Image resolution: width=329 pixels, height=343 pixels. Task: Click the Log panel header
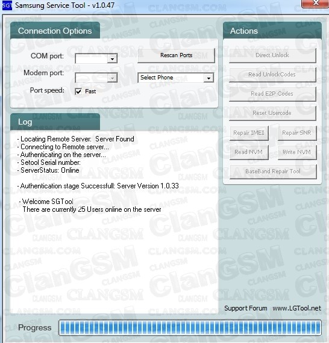(55, 122)
